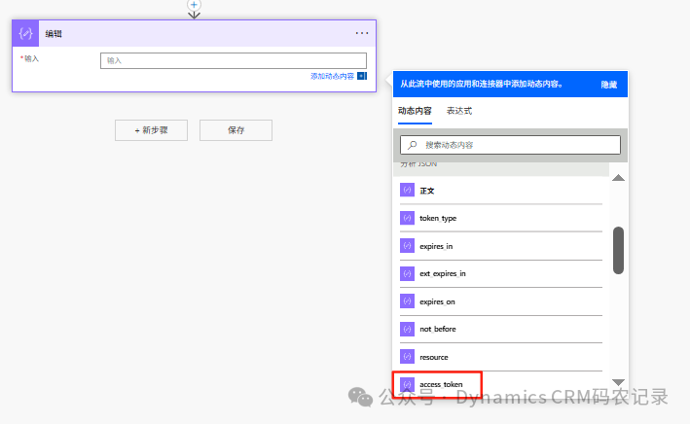690x424 pixels.
Task: Click the purple icon beside access_token
Action: pos(407,384)
